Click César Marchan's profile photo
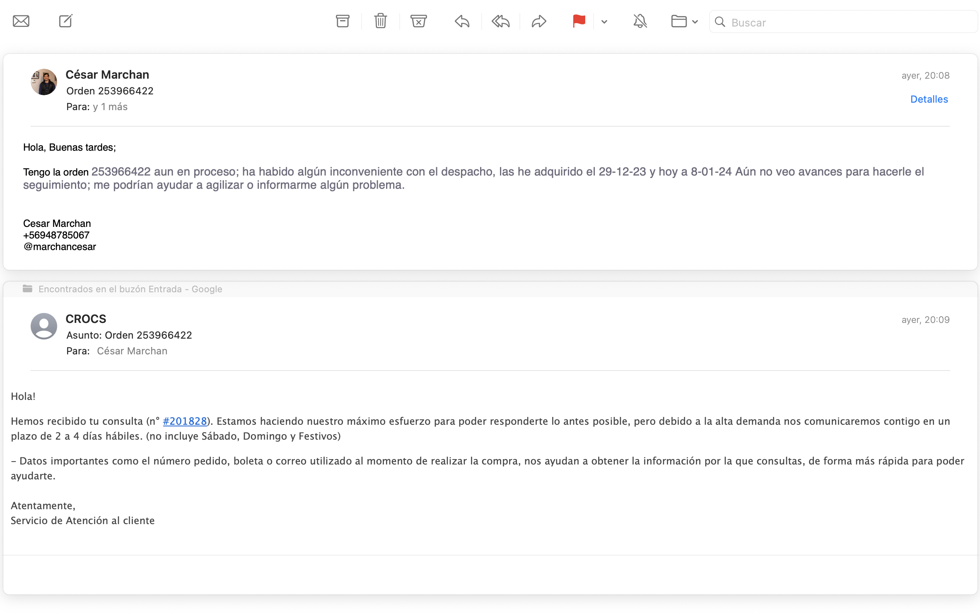 click(44, 82)
